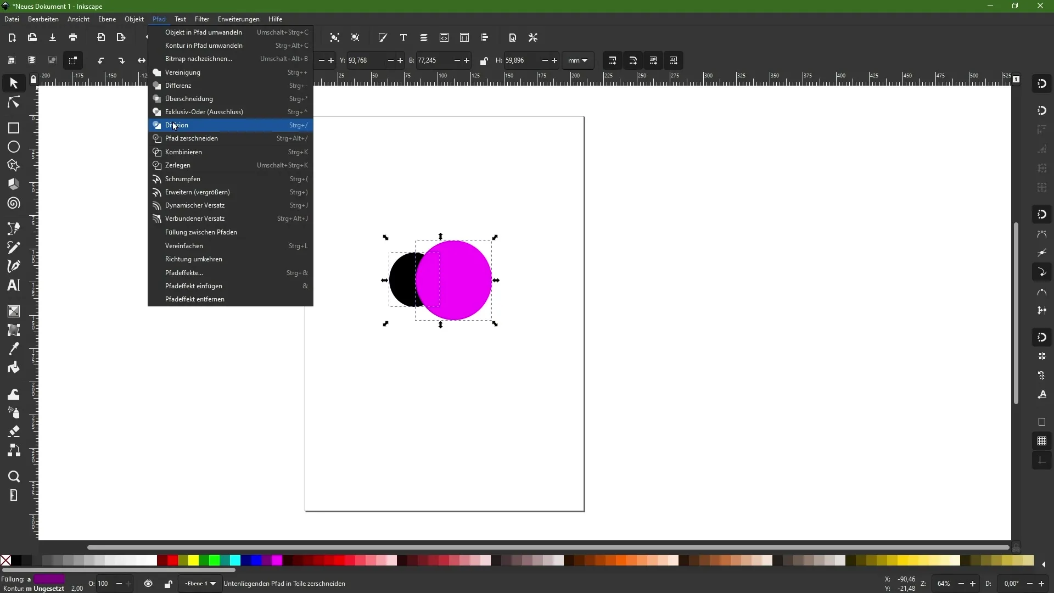Open the Ebene 1 layer dropdown
This screenshot has height=593, width=1054.
pos(200,584)
